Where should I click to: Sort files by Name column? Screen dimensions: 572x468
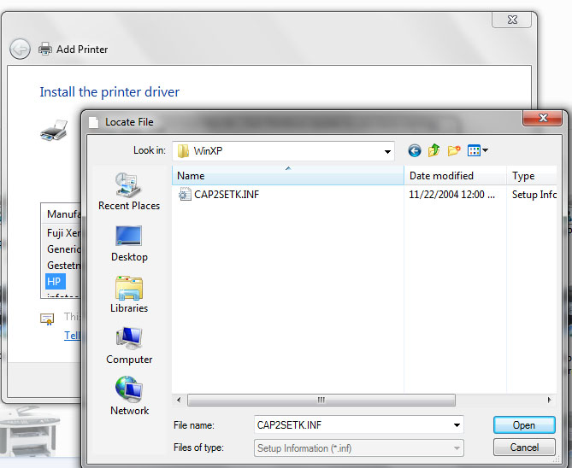click(288, 176)
